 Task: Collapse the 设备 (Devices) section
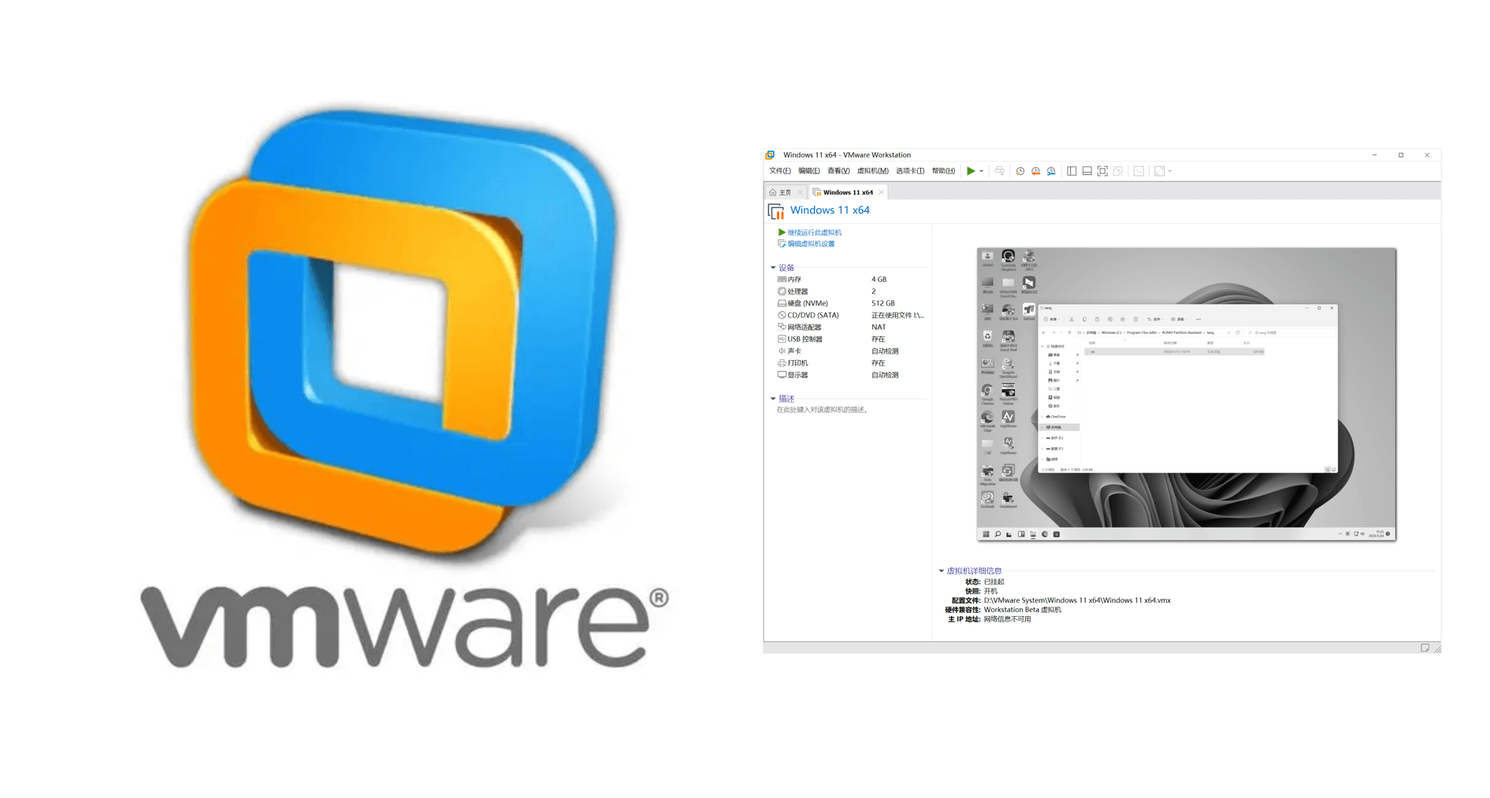(x=773, y=267)
